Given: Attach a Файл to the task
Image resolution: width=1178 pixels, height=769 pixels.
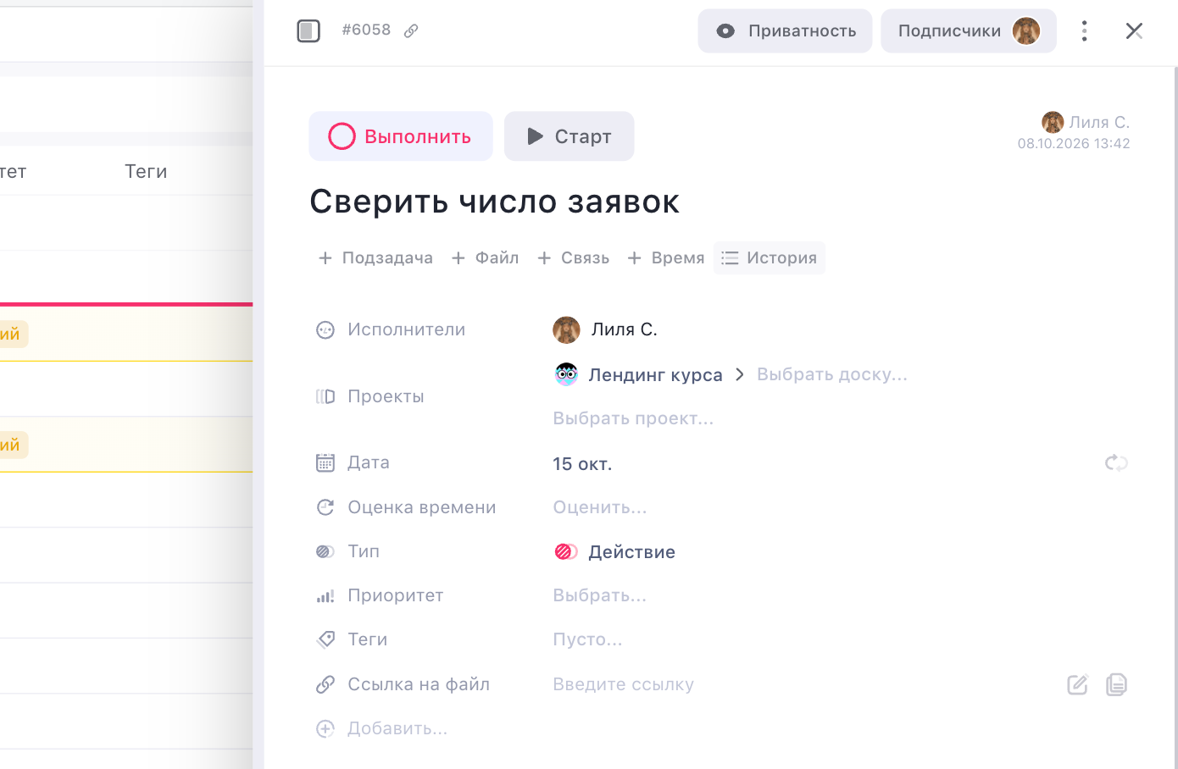Looking at the screenshot, I should point(485,258).
